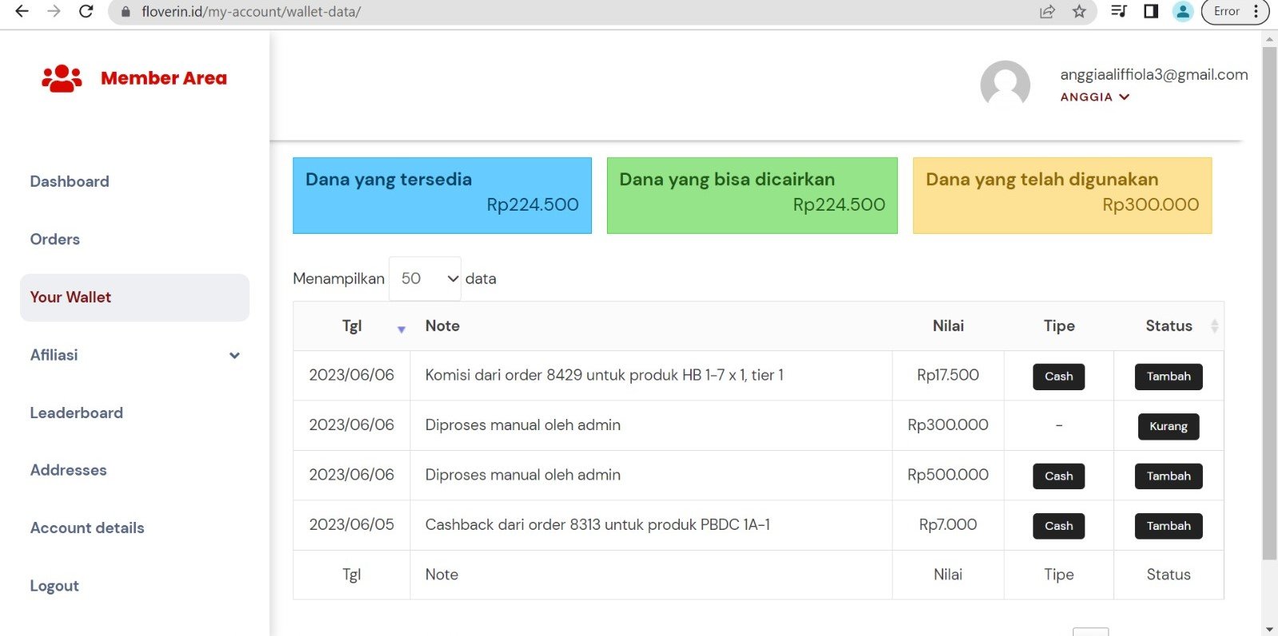Go to Dashboard in the sidebar
1278x636 pixels.
69,181
